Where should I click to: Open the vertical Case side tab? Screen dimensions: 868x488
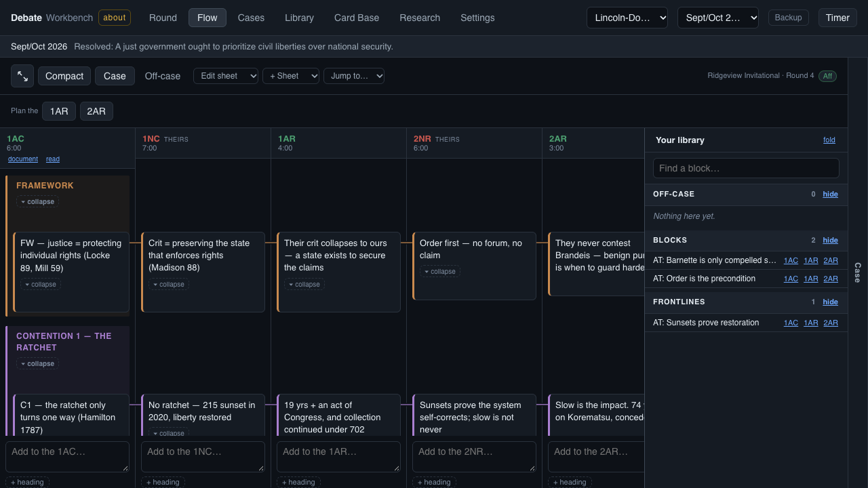(858, 272)
